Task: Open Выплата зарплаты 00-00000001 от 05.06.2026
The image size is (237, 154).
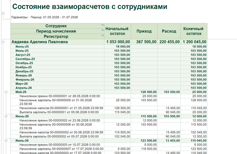Action: (x=59, y=112)
